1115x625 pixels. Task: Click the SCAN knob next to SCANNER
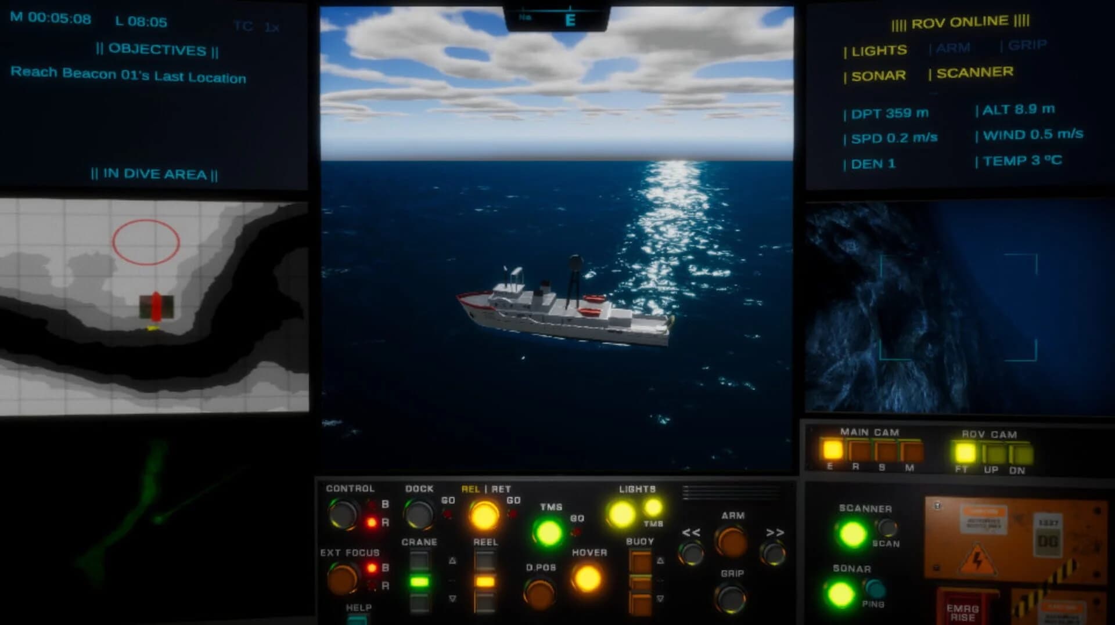tap(887, 528)
